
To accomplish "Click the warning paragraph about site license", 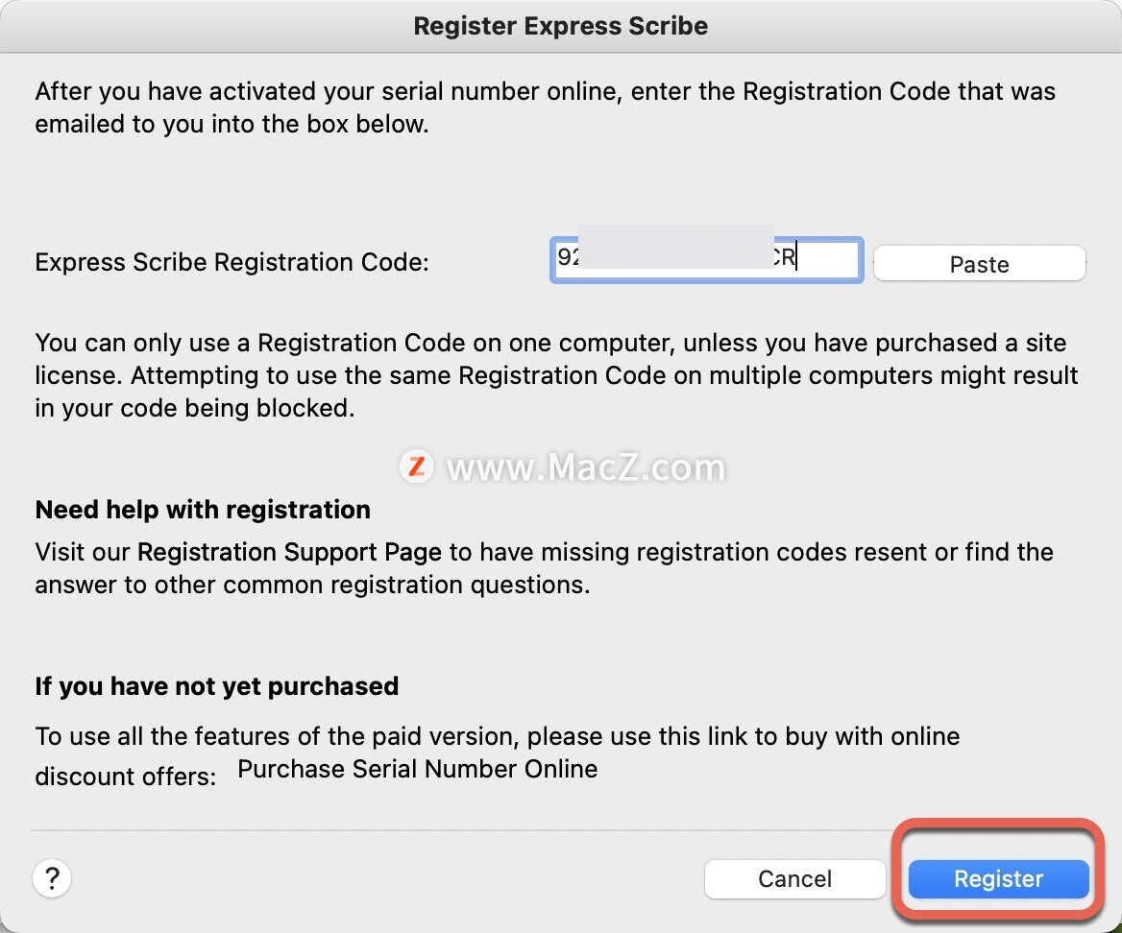I will [556, 375].
